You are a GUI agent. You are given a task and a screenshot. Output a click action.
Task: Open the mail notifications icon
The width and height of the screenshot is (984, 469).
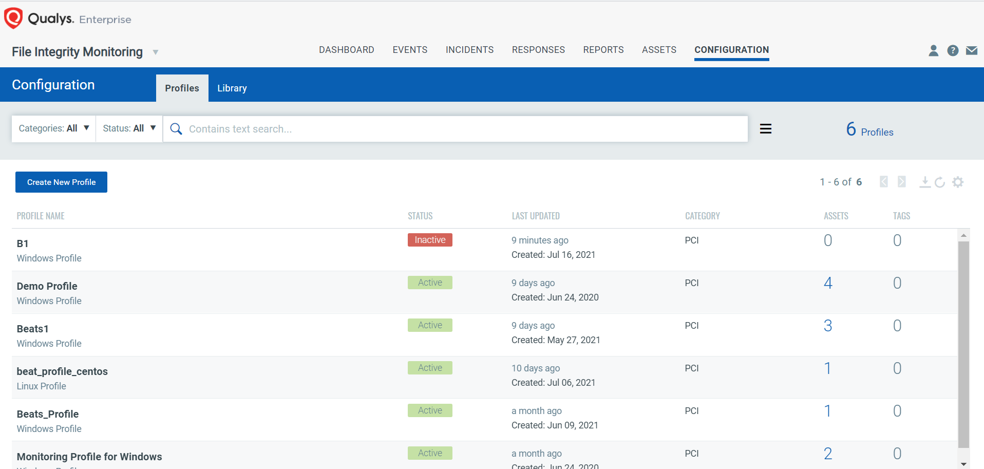(971, 50)
